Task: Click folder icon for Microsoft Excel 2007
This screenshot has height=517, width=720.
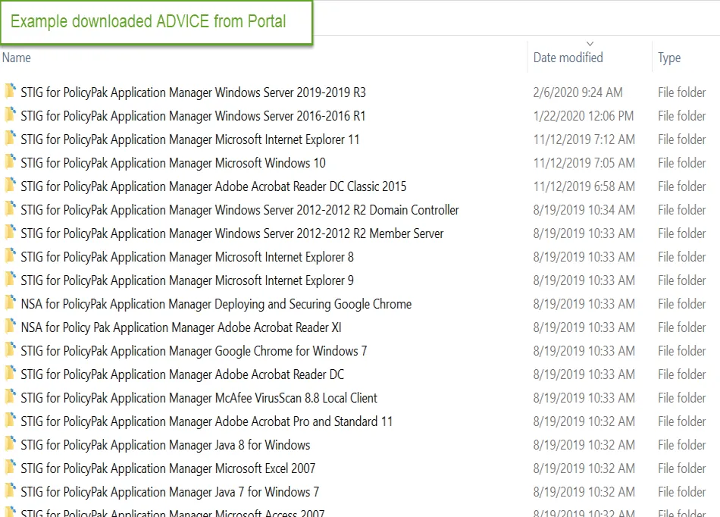Action: click(10, 468)
